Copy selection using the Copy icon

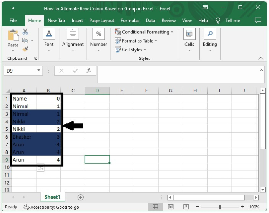(25, 40)
